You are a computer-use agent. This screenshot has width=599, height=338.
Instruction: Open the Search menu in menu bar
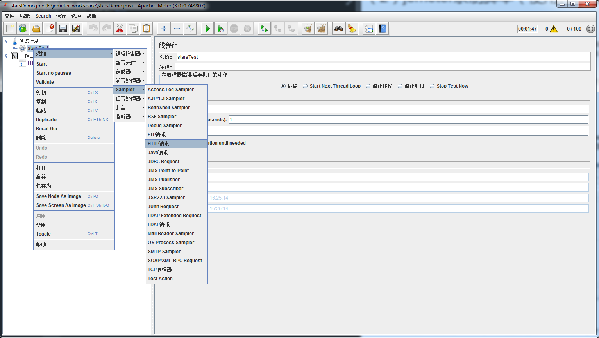coord(43,16)
